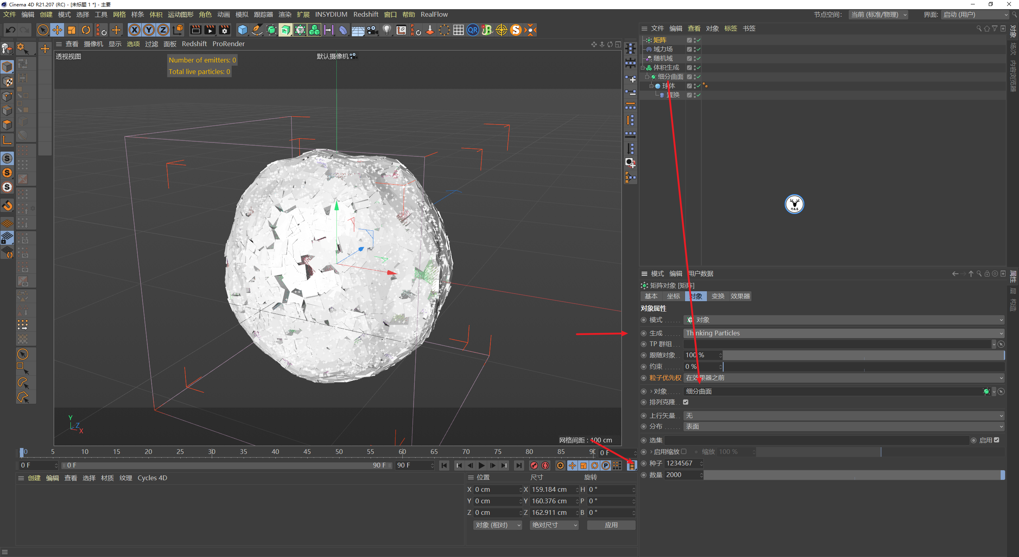The width and height of the screenshot is (1019, 557).
Task: Toggle enable checkmark for 体积生成 object
Action: [x=699, y=68]
